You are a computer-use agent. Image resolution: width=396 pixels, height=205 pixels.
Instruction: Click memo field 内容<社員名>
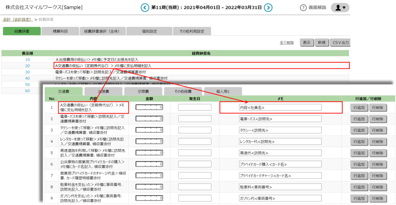coord(280,107)
